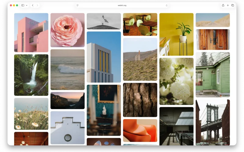Toggle the Safari sidebar button
244x152 pixels.
click(x=23, y=5)
